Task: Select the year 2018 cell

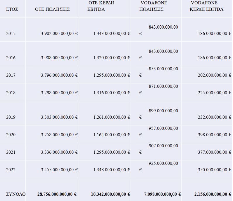Action: pos(11,93)
